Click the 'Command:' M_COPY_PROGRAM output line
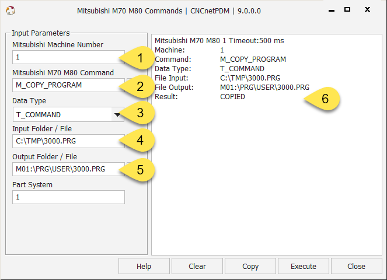Image resolution: width=387 pixels, height=280 pixels. 221,59
